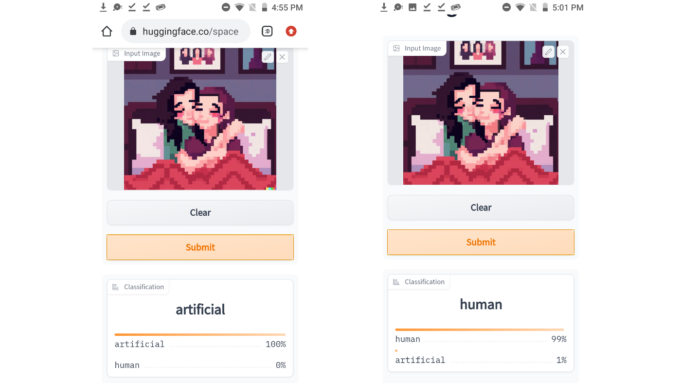Click the right Clear button

[481, 208]
